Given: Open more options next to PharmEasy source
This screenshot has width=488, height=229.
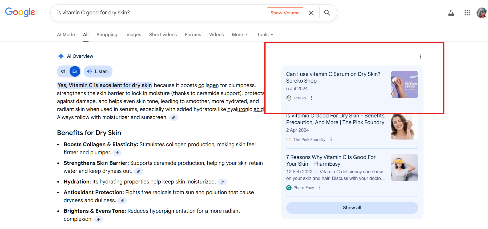Looking at the screenshot, I should [320, 188].
